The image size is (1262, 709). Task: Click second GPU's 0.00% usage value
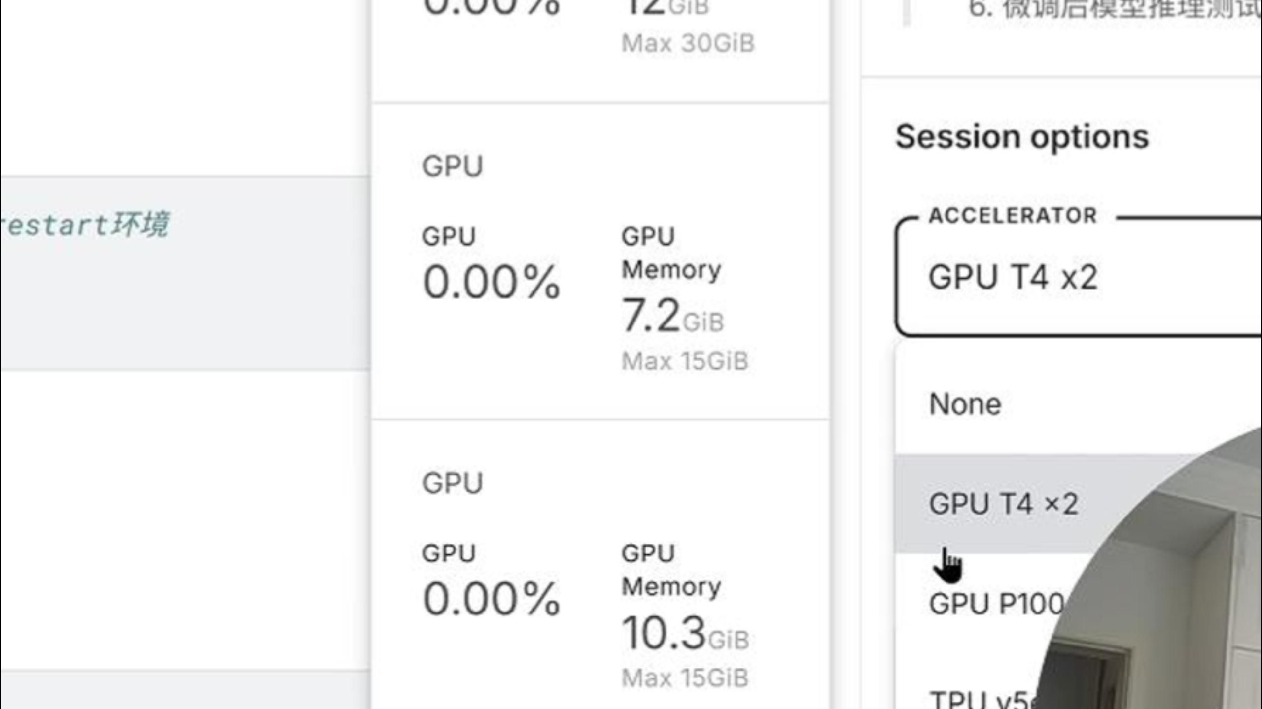[x=491, y=599]
